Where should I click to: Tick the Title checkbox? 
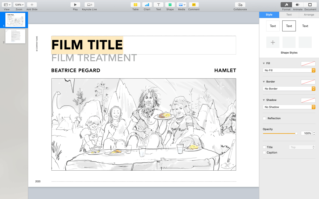(x=264, y=147)
